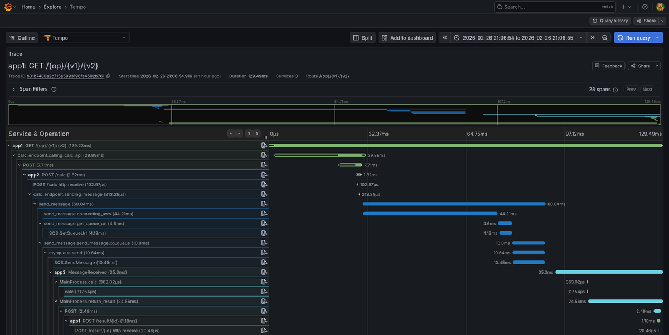Collapse the calc_endpoint.calling_calc_api row
This screenshot has width=669, height=335.
tap(14, 155)
